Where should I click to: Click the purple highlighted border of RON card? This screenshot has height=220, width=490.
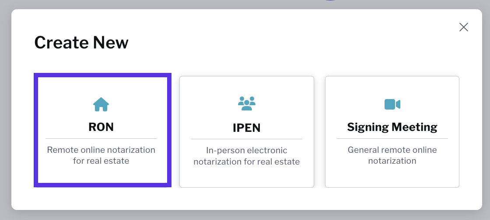point(35,130)
